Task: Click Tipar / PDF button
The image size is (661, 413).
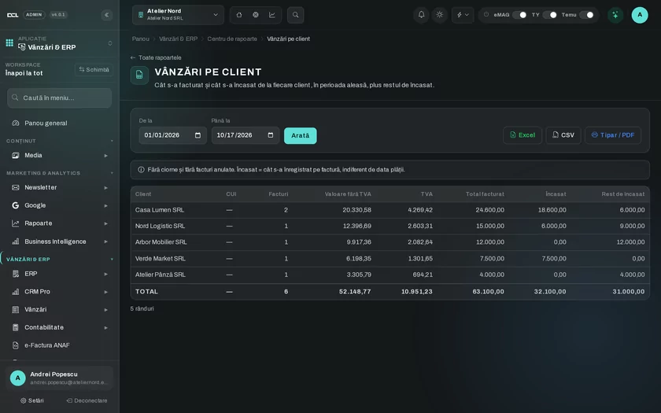Action: (612, 135)
